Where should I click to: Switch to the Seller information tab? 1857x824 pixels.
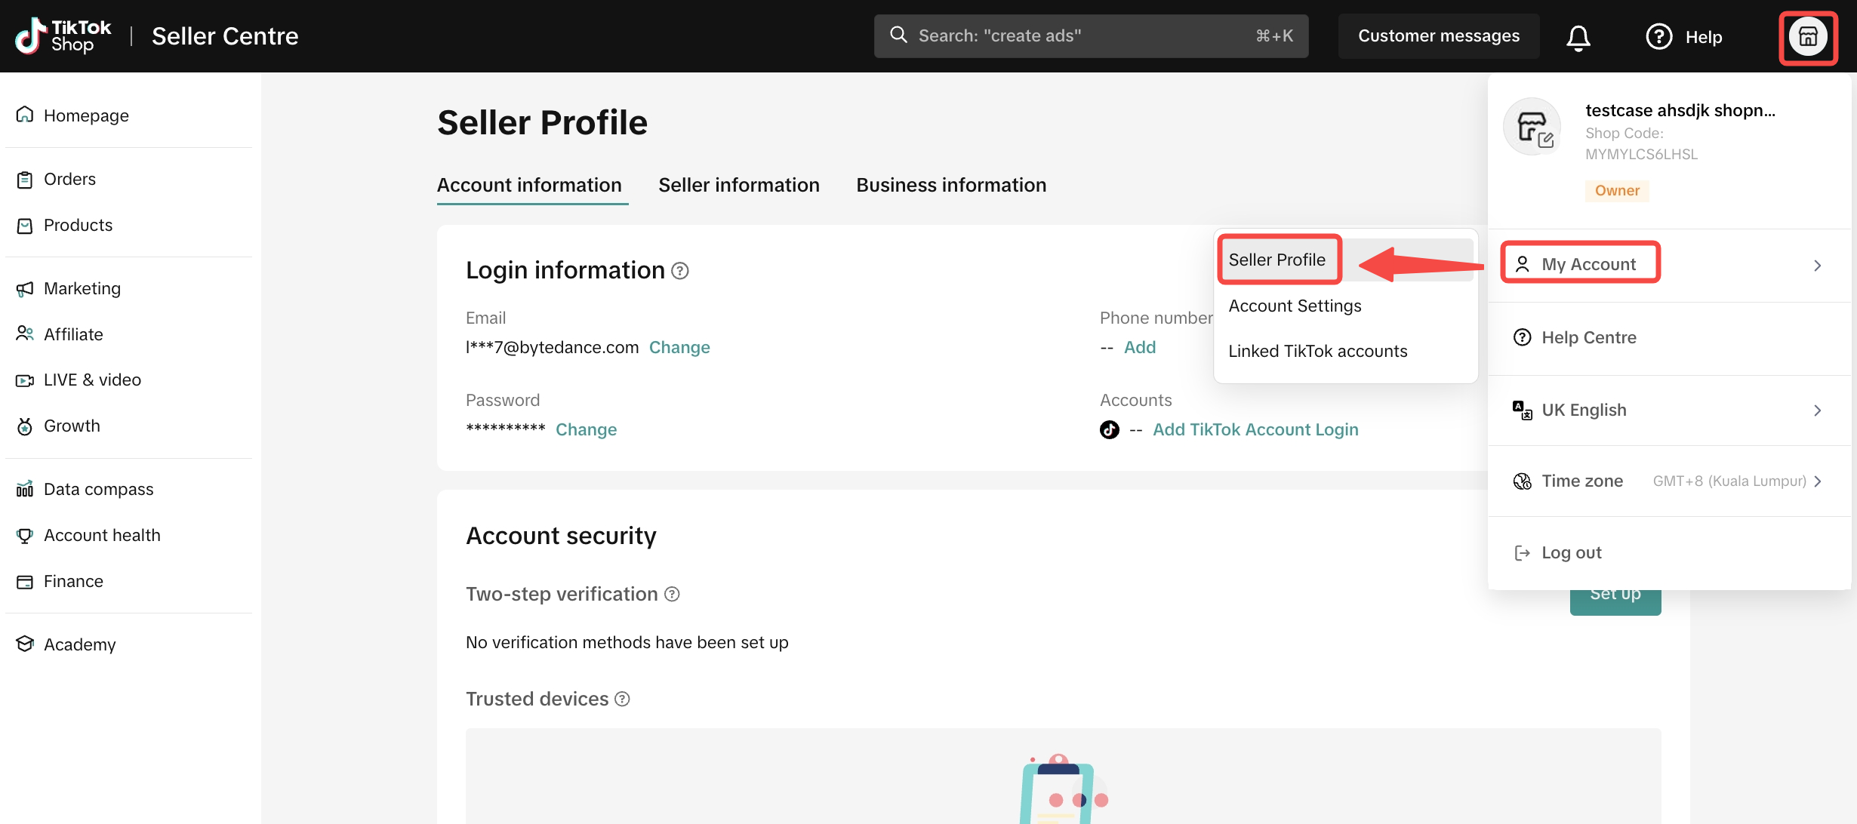739,185
